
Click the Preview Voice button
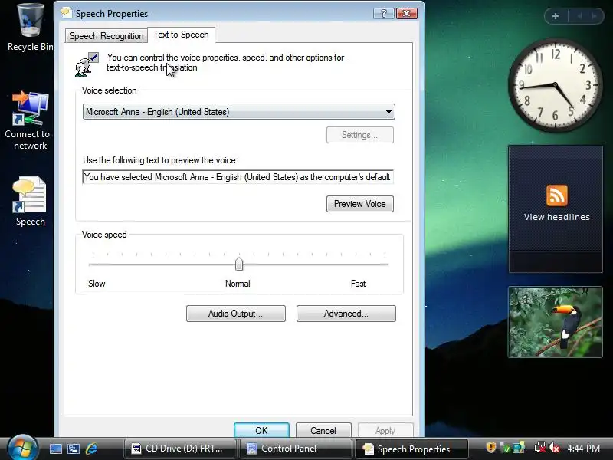pos(359,204)
